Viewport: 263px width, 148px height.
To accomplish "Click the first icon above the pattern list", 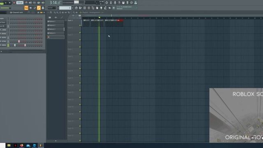I will pyautogui.click(x=50, y=17).
